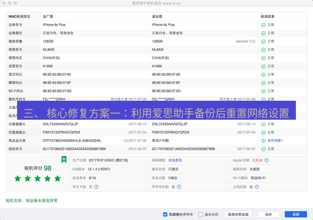
Task: Click the 保存 button
Action: coord(268,214)
